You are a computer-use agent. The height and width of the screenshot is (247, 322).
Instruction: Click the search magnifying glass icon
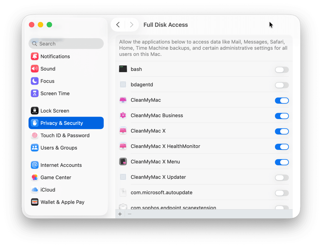(34, 44)
